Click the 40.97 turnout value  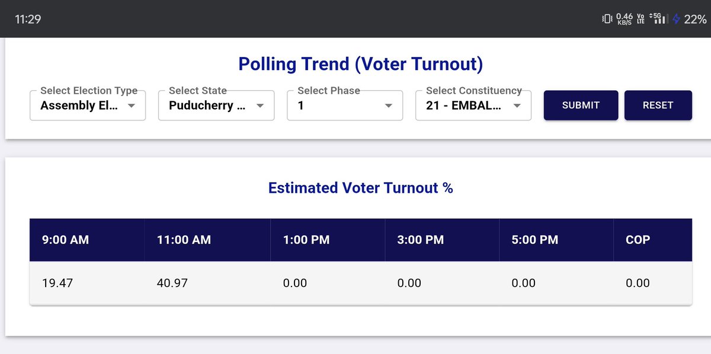tap(172, 283)
